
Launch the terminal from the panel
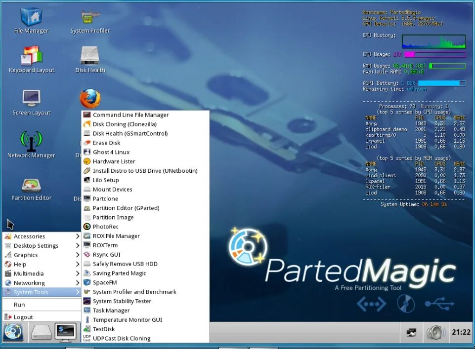[65, 332]
